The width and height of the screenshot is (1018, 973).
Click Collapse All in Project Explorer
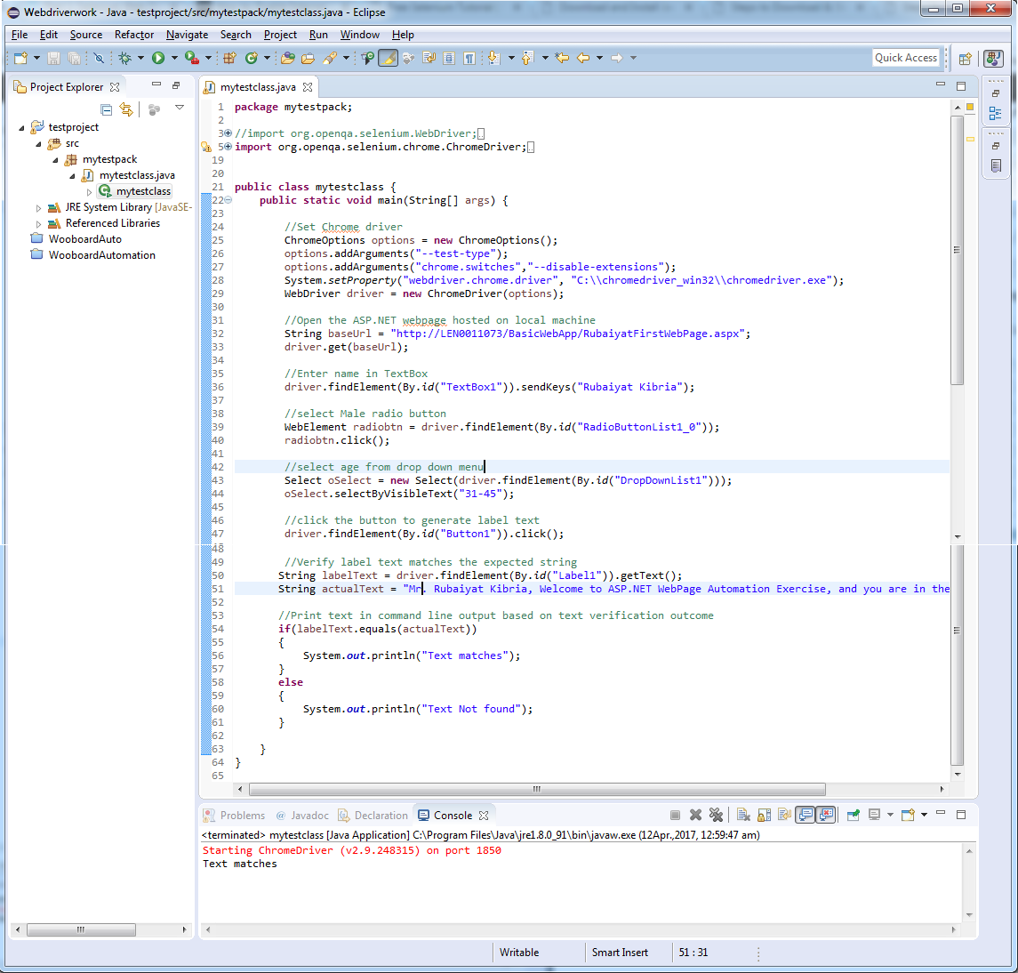[107, 109]
